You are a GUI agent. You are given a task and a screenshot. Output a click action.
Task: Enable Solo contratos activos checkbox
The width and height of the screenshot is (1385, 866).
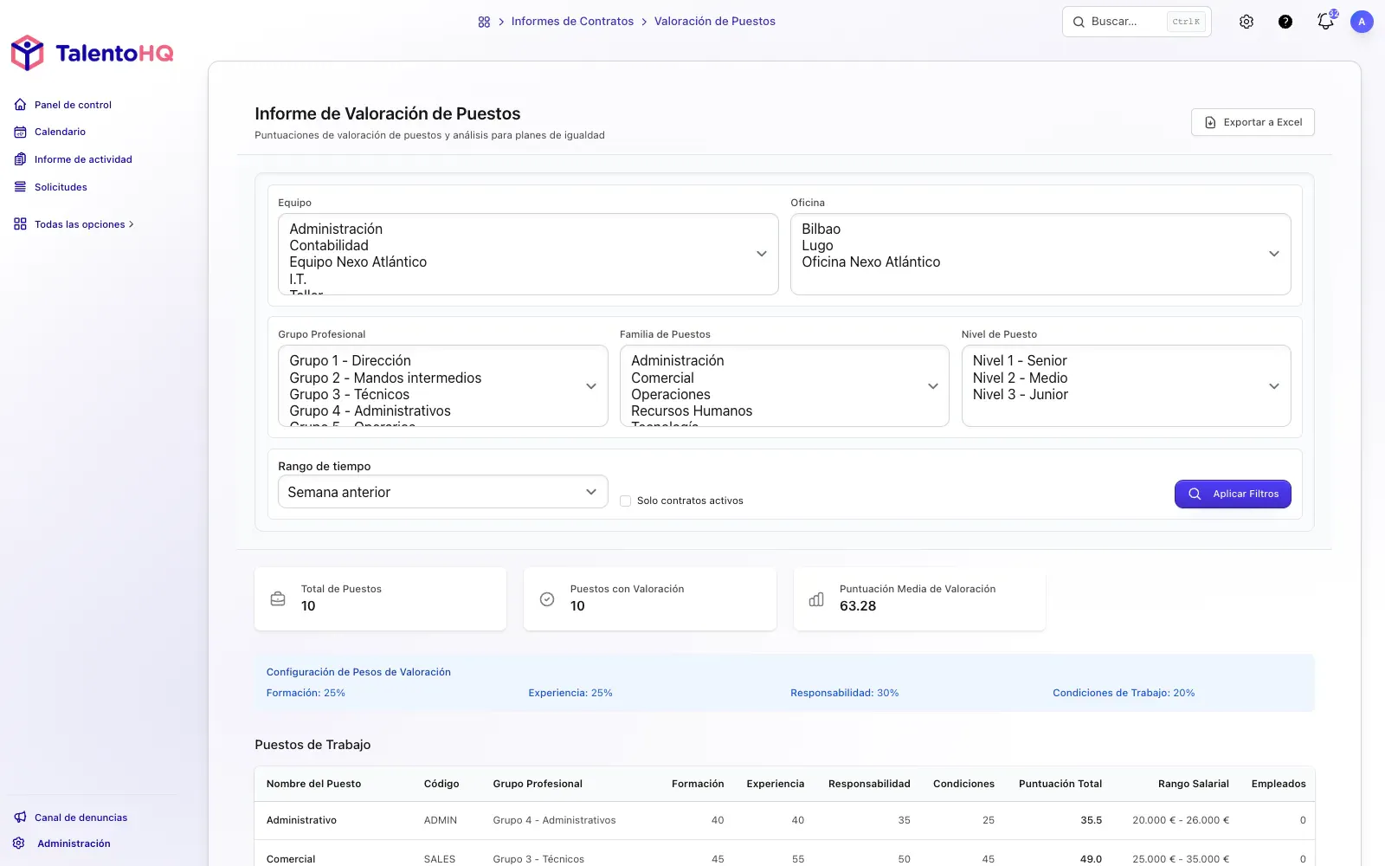coord(625,501)
